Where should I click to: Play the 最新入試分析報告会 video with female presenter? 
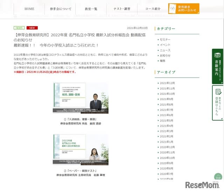click(x=81, y=150)
